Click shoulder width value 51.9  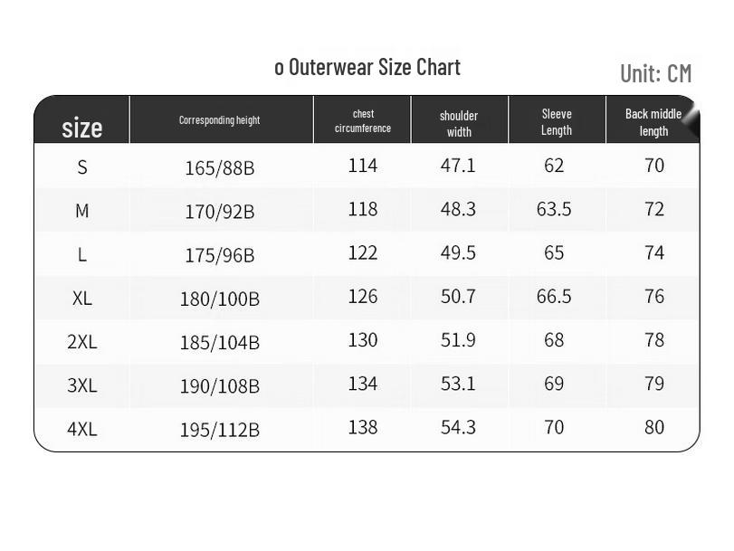coord(458,340)
